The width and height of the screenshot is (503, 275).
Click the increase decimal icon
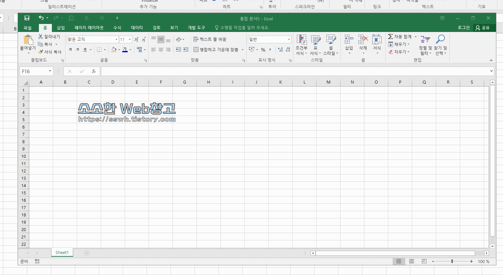(x=280, y=50)
